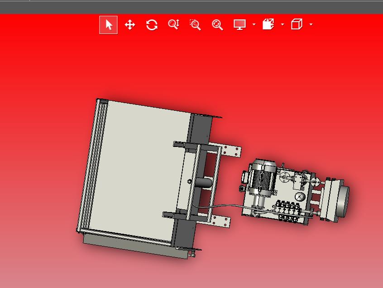Expand the view cube dropdown arrow
Viewport: 383px width, 288px height.
pyautogui.click(x=311, y=24)
